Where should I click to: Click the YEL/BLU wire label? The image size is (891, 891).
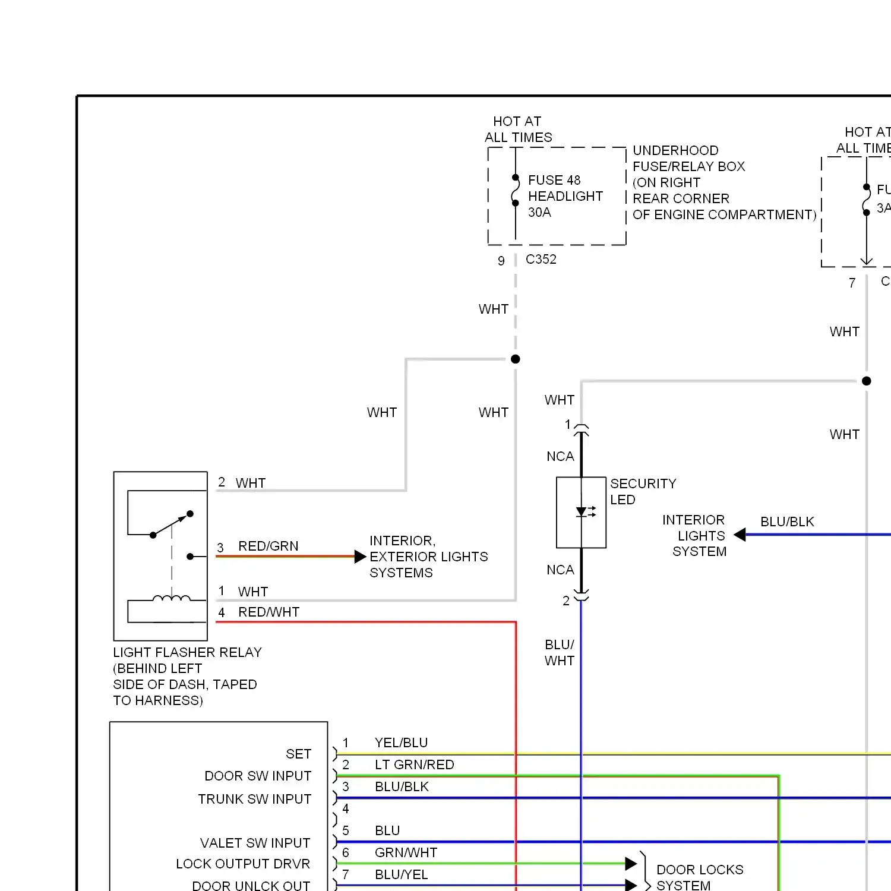click(401, 742)
